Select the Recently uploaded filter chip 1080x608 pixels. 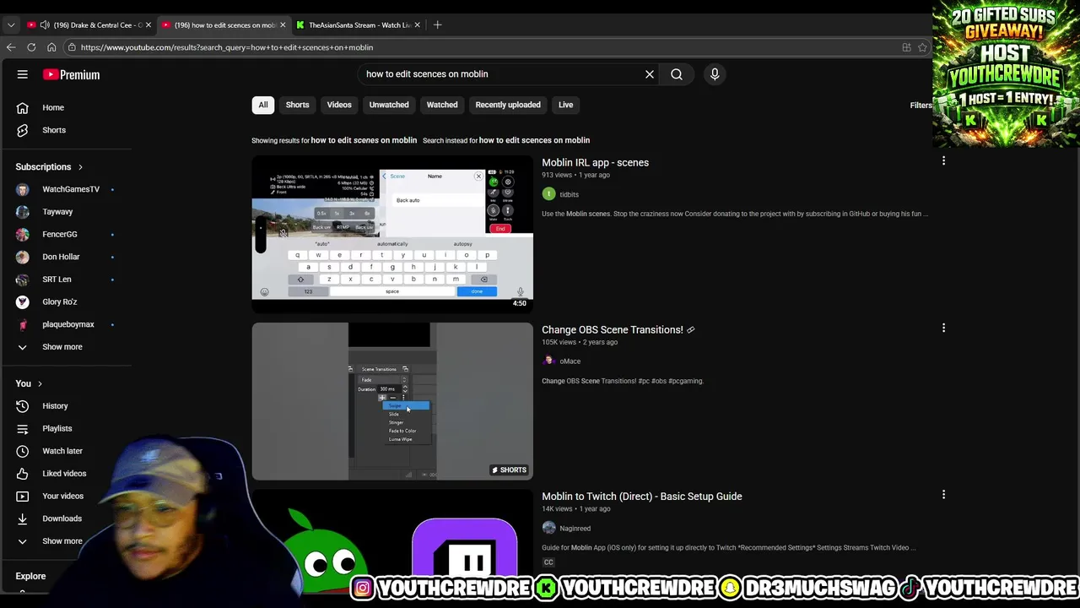pyautogui.click(x=508, y=105)
